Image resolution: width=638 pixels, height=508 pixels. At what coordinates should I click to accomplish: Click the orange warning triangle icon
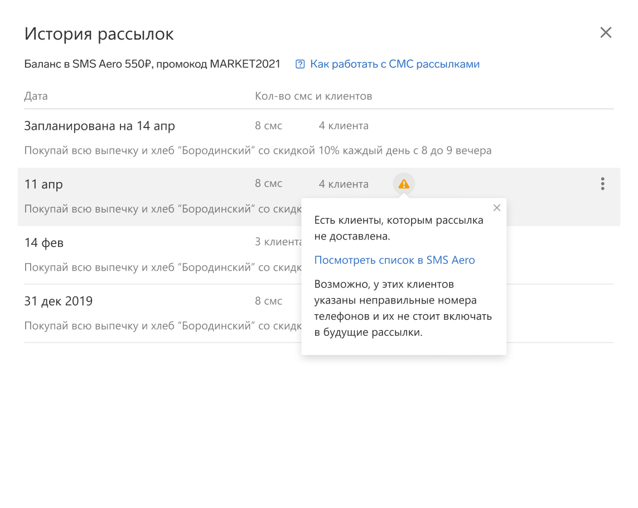click(404, 184)
